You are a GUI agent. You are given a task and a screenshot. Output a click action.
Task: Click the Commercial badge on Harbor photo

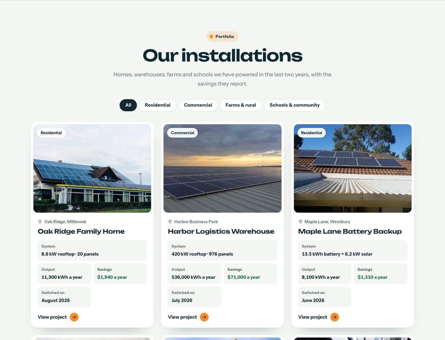click(182, 133)
